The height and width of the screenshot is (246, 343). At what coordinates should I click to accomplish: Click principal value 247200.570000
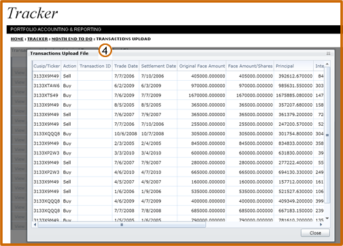click(x=295, y=124)
